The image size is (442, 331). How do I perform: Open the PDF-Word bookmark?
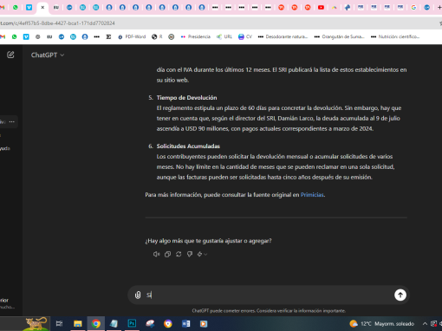click(132, 36)
